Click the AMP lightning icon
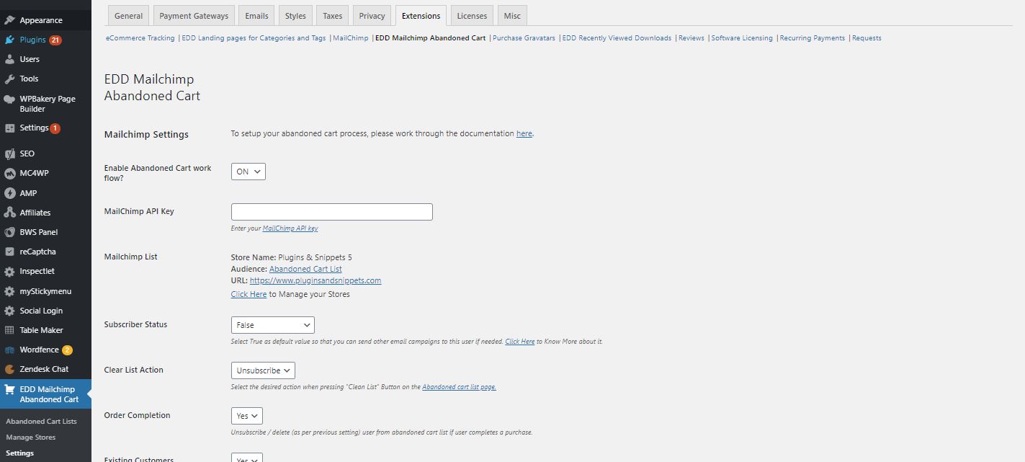The height and width of the screenshot is (462, 1025). pyautogui.click(x=9, y=193)
